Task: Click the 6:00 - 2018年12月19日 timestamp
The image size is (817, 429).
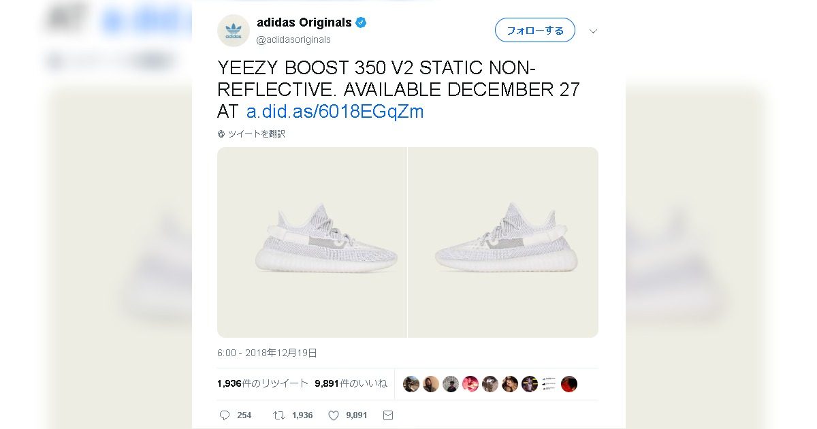Action: pyautogui.click(x=267, y=353)
